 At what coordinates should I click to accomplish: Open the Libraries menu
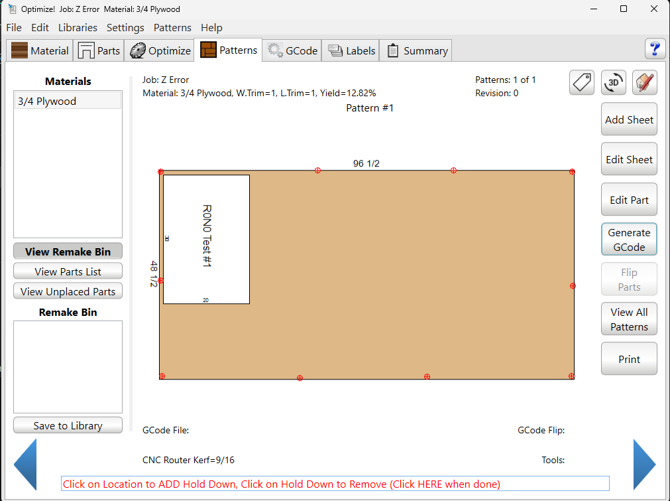[x=78, y=28]
